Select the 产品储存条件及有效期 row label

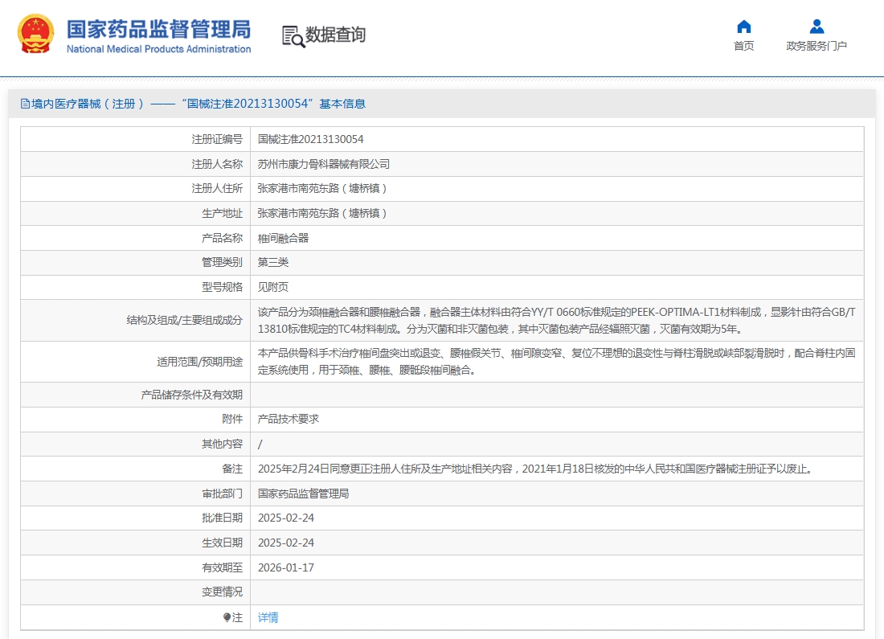coord(192,395)
